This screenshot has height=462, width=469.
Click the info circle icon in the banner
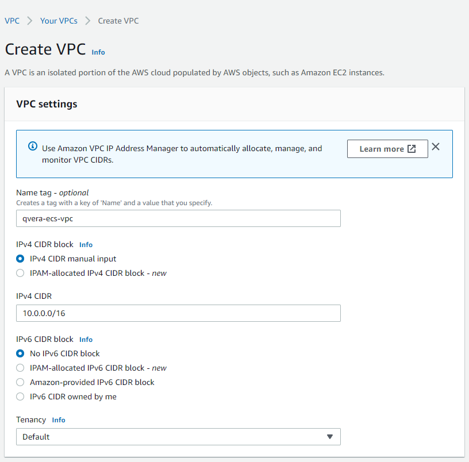33,146
